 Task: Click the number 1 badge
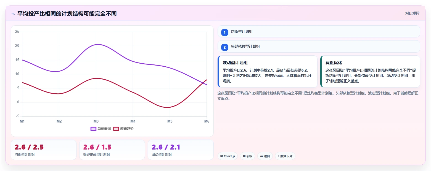click(224, 32)
